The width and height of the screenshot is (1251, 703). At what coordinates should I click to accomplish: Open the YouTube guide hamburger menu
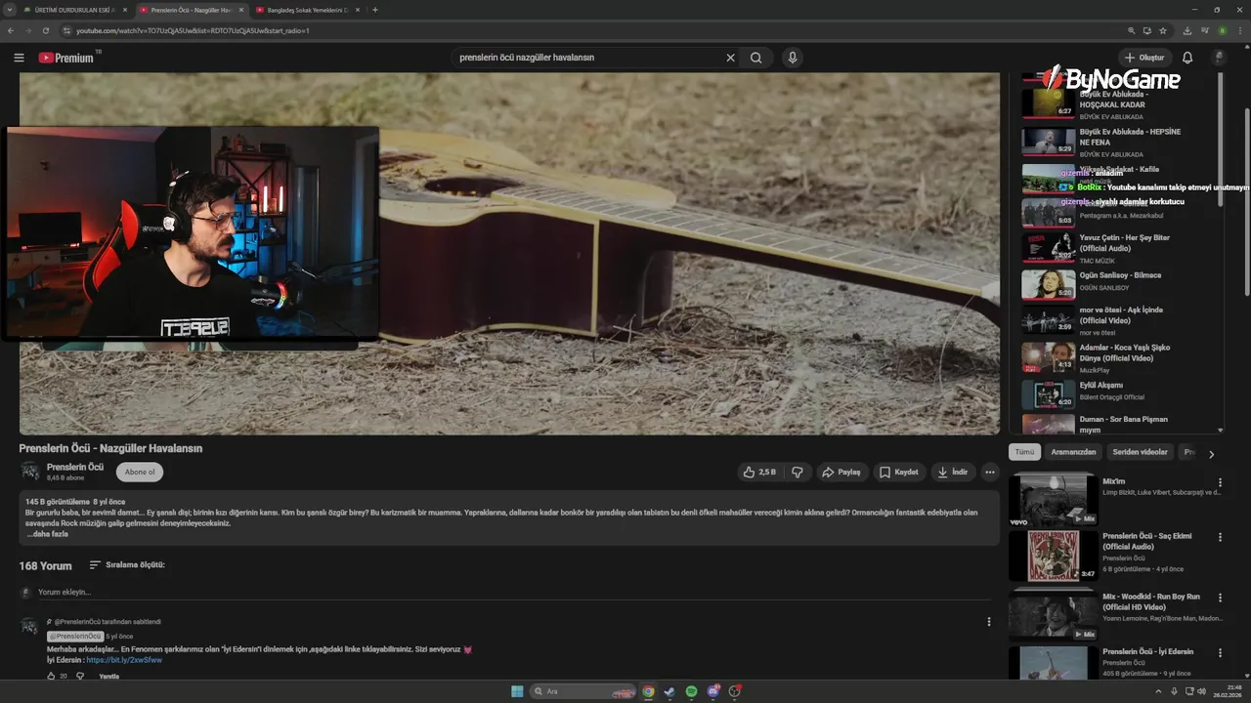point(19,58)
